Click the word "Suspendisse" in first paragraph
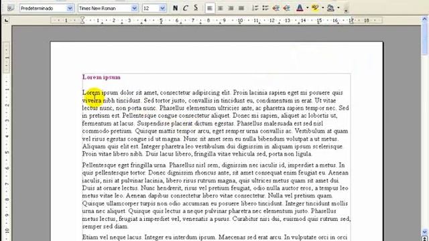Screen dimensions: 429x241 [x=154, y=123]
